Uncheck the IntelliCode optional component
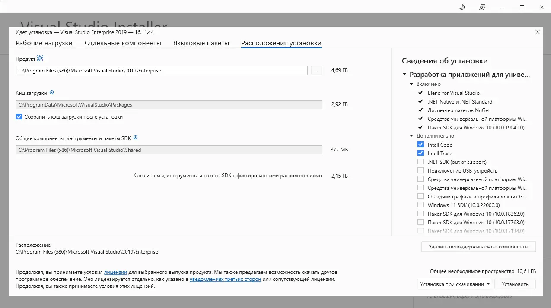This screenshot has width=551, height=308. (420, 145)
